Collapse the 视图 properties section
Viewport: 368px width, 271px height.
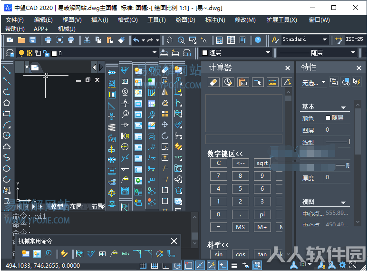tap(343, 203)
